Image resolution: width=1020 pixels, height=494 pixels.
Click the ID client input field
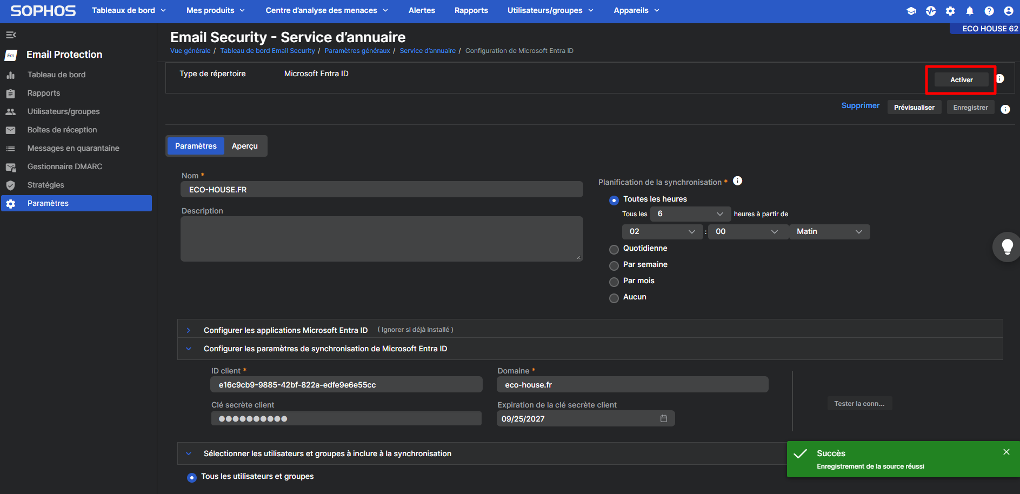pos(346,384)
